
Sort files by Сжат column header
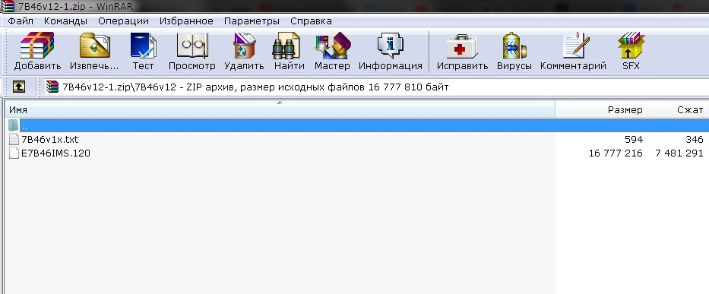click(x=678, y=110)
